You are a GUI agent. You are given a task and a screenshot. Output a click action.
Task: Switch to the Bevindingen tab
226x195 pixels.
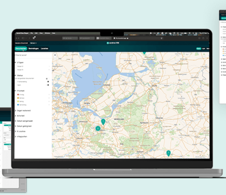pos(33,48)
